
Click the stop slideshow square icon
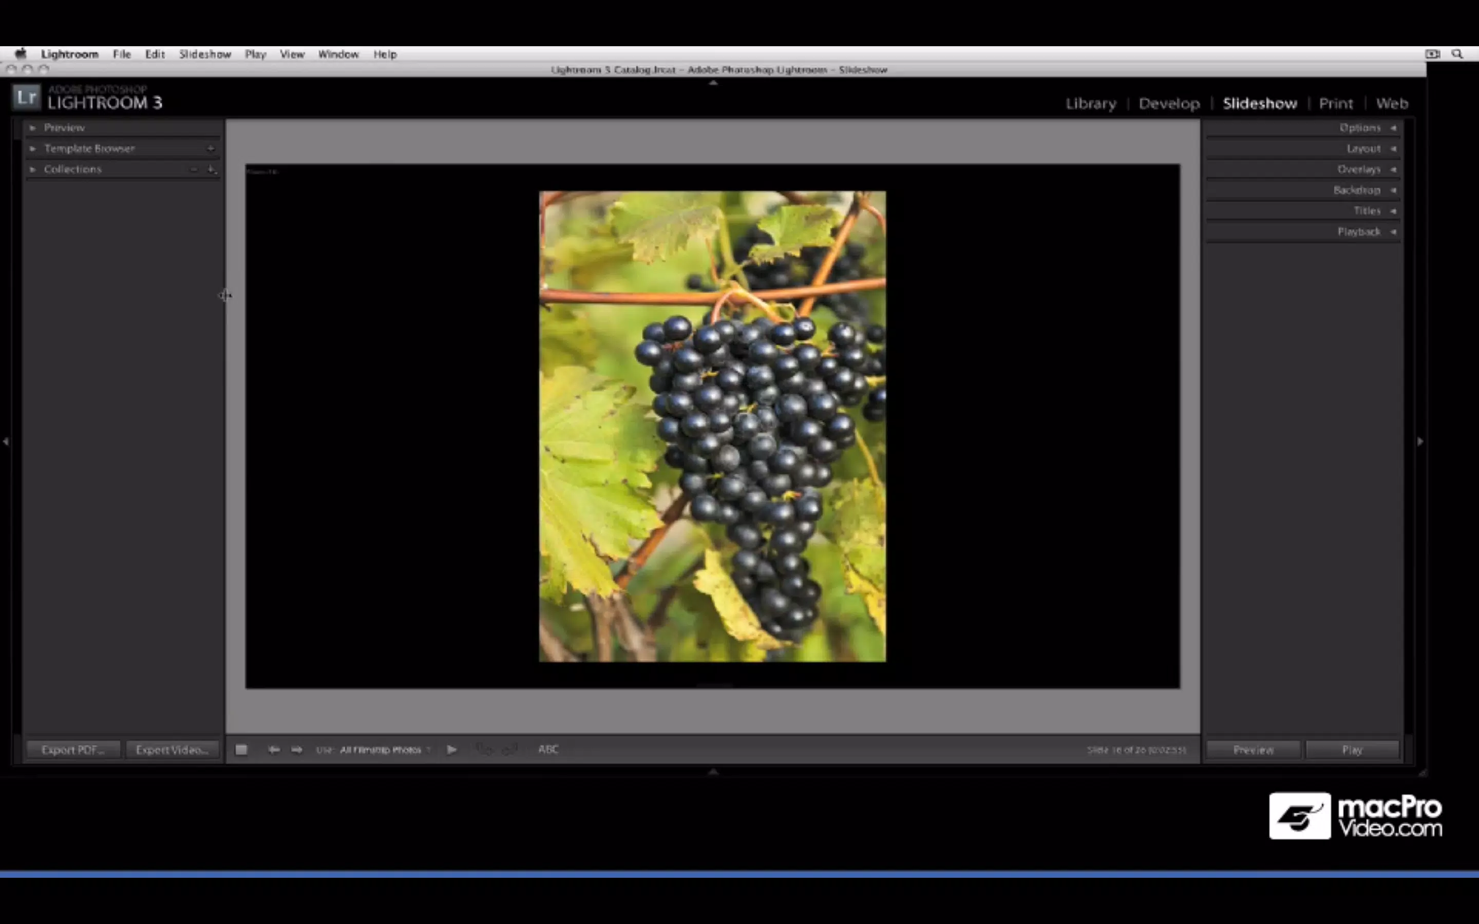point(241,749)
